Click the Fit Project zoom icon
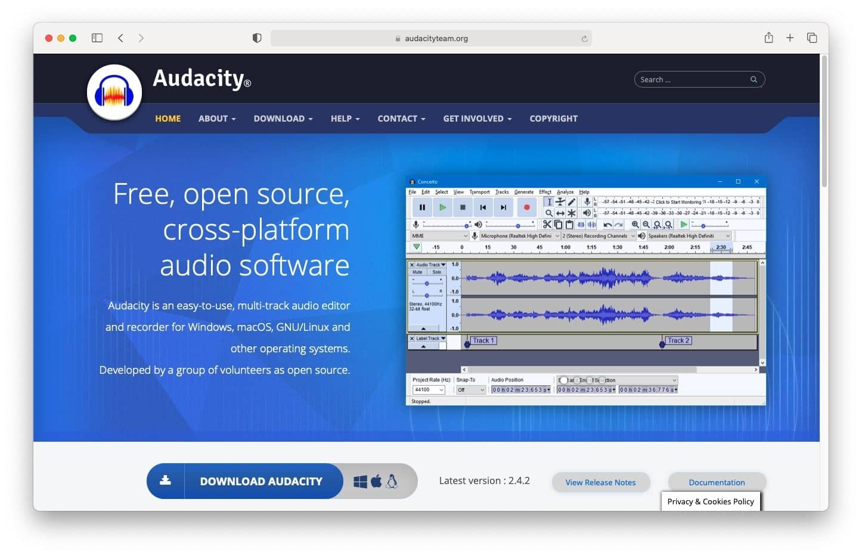 tap(668, 225)
